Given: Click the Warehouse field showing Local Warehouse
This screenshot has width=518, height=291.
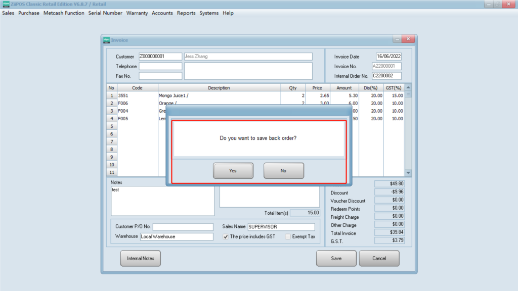Looking at the screenshot, I should point(177,236).
